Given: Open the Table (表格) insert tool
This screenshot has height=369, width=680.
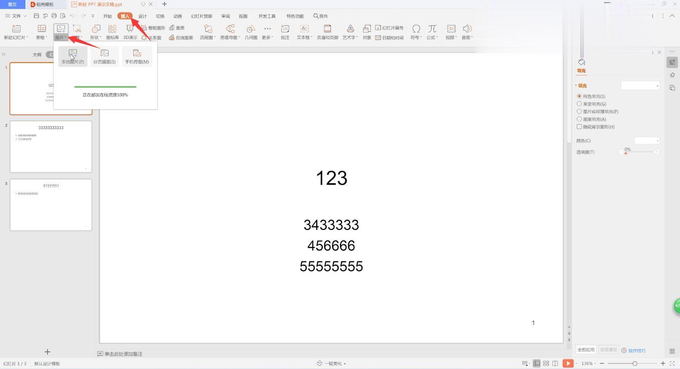Looking at the screenshot, I should click(x=41, y=32).
